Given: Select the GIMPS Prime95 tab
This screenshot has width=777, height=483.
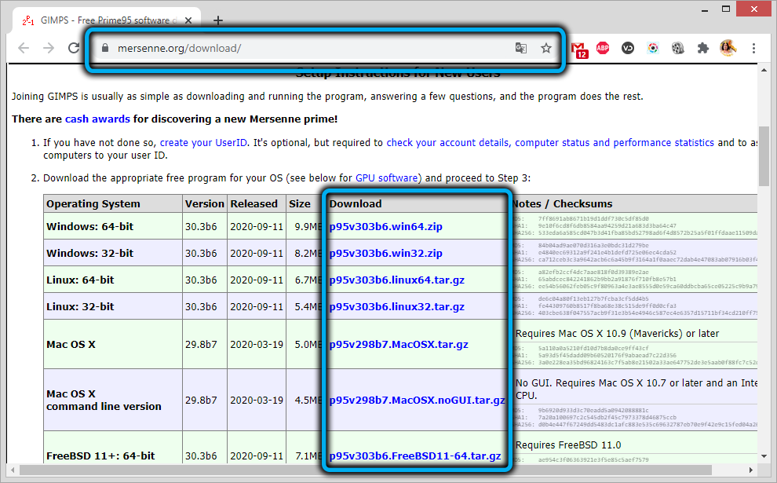Looking at the screenshot, I should click(x=110, y=20).
